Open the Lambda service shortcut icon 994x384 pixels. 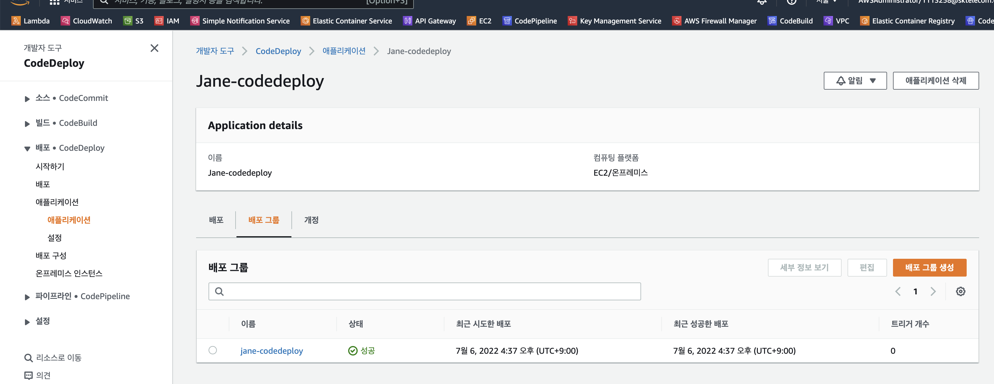tap(16, 21)
